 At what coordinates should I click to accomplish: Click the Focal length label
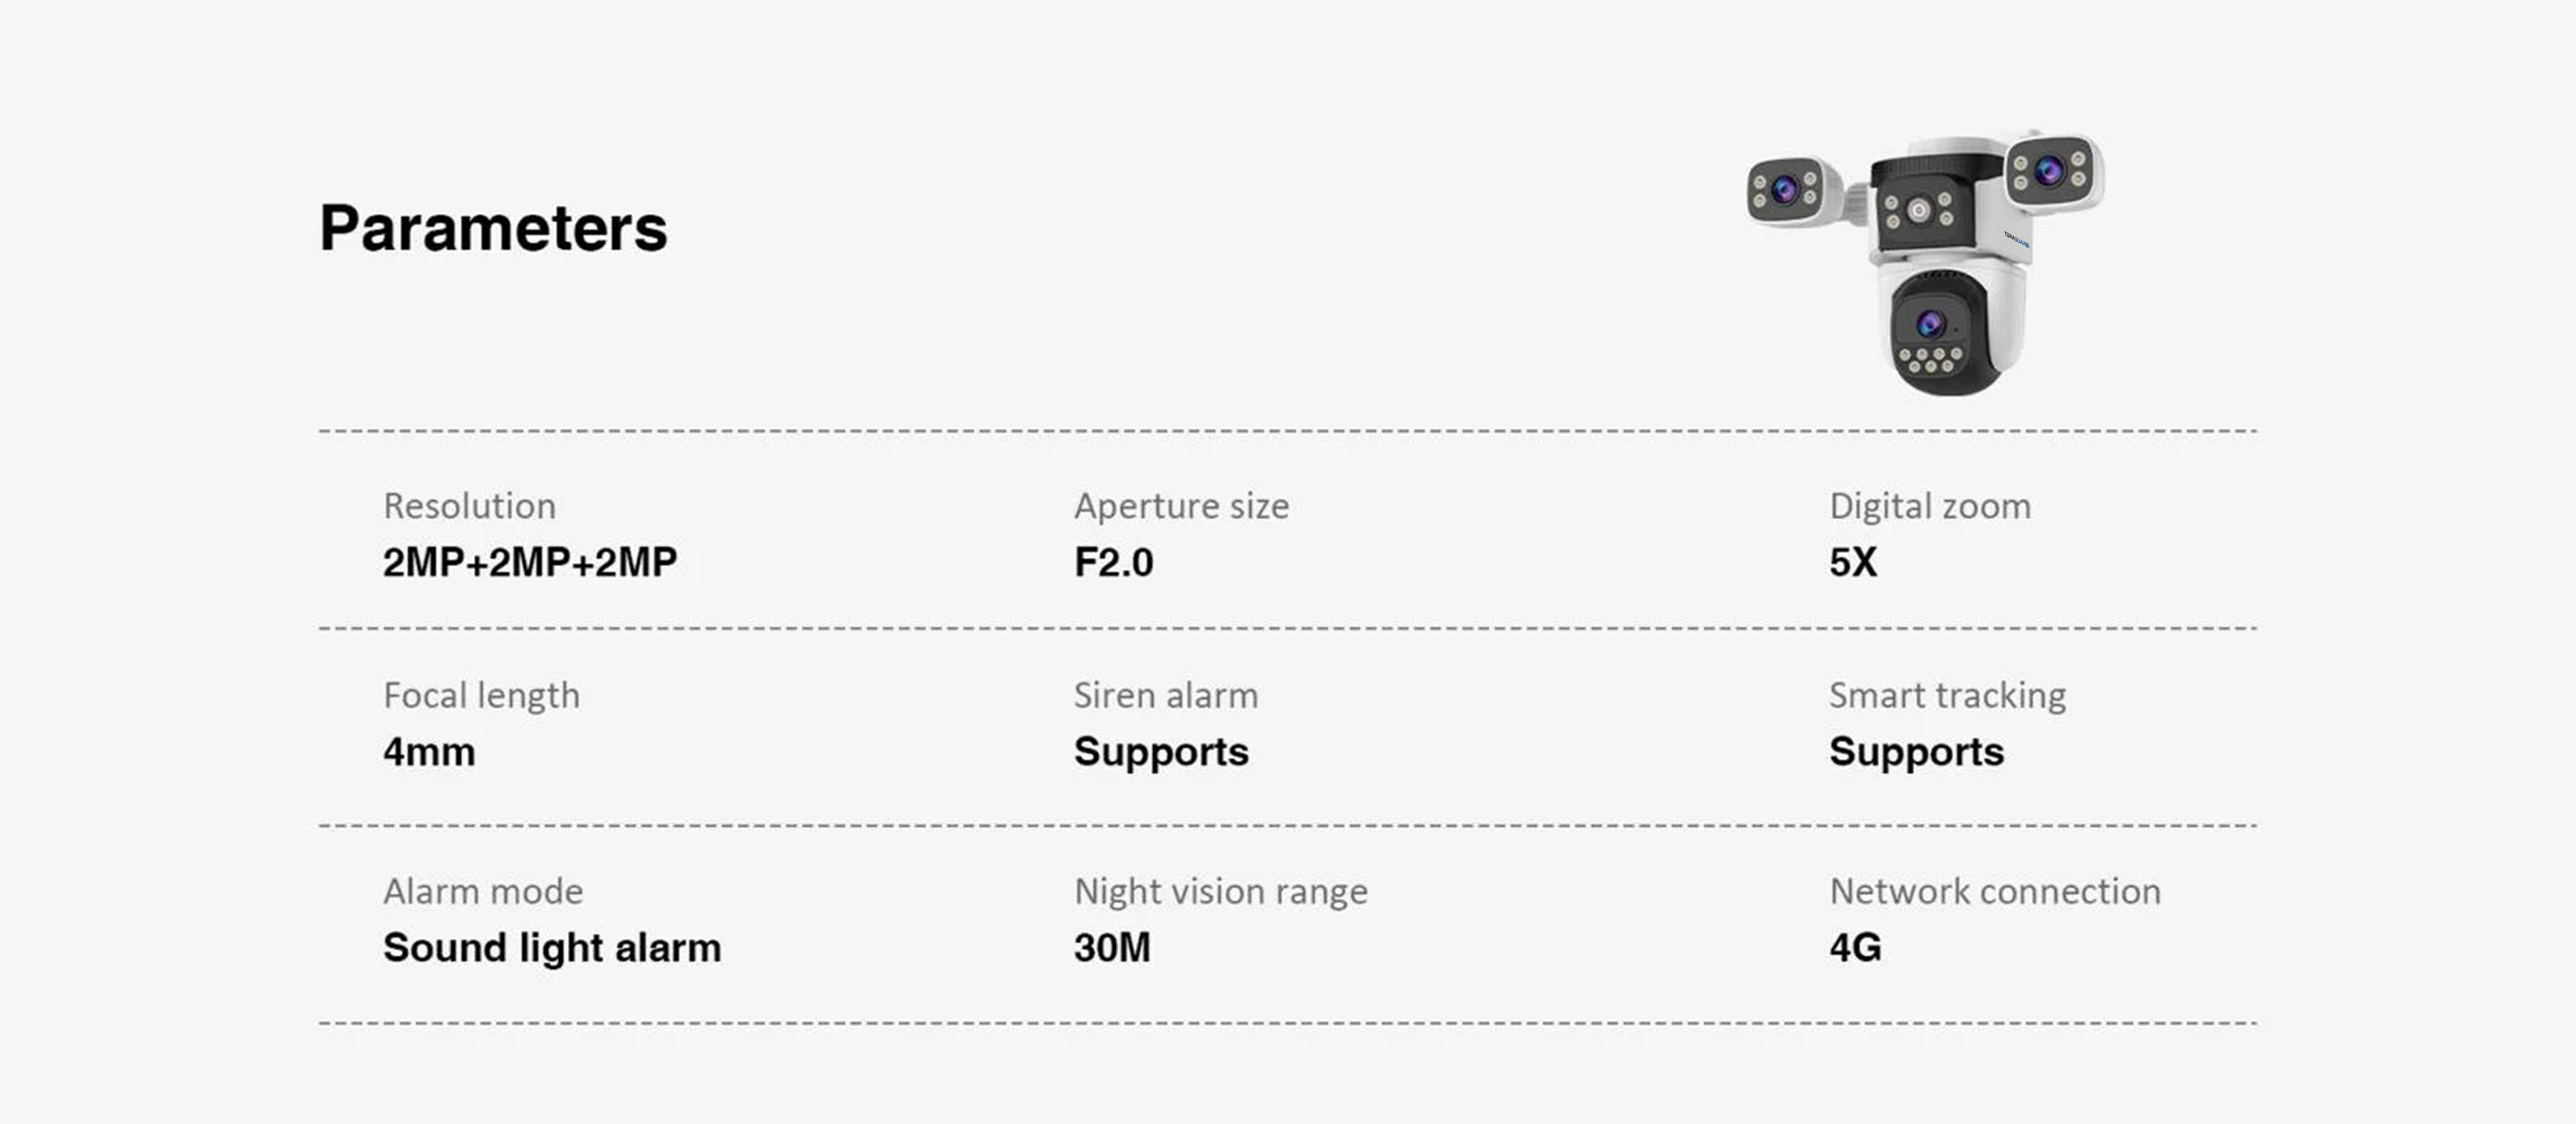[x=481, y=695]
